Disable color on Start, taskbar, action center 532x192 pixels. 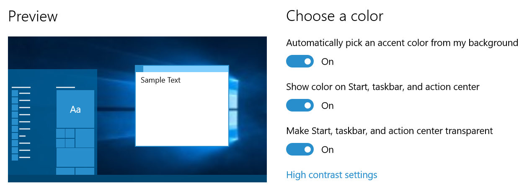(x=300, y=105)
